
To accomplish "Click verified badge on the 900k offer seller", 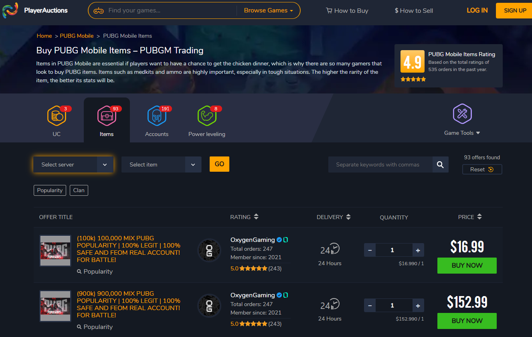I will 279,295.
